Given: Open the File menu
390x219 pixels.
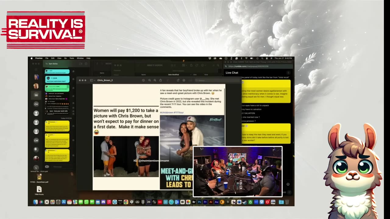Looking at the screenshot, I should coord(47,58).
